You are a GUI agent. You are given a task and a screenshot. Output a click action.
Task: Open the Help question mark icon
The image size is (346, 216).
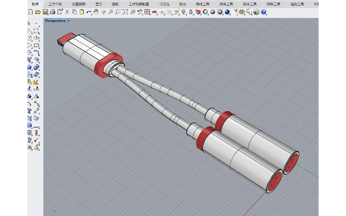tap(263, 12)
